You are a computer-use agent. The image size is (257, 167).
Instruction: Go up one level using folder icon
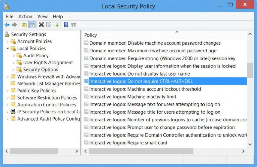pyautogui.click(x=24, y=25)
